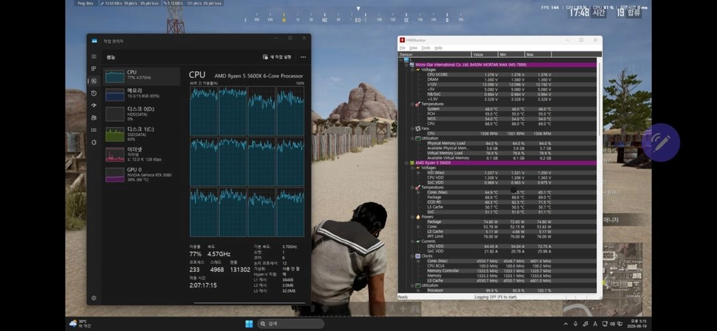Screen dimensions: 717x331
Task: Click CPU chip icon beside AMD Ryzen 5 5600X
Action: [x=412, y=163]
